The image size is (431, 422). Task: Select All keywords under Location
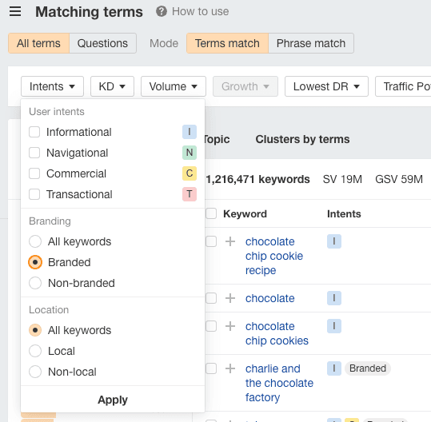point(35,330)
